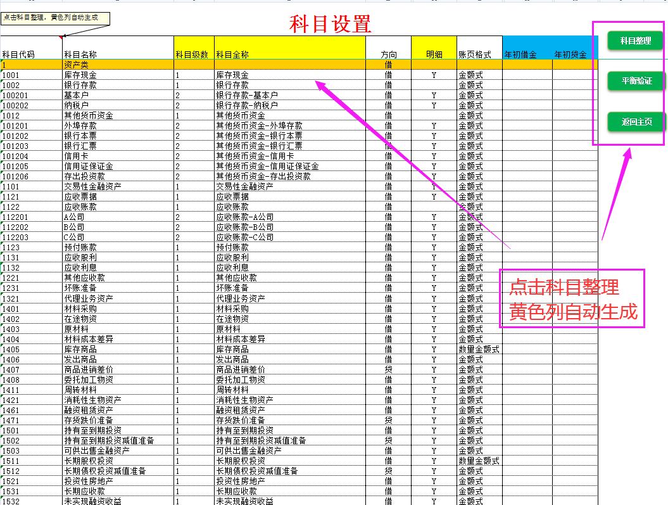This screenshot has height=505, width=668.
Task: Click account code cell 1001
Action: click(32, 75)
